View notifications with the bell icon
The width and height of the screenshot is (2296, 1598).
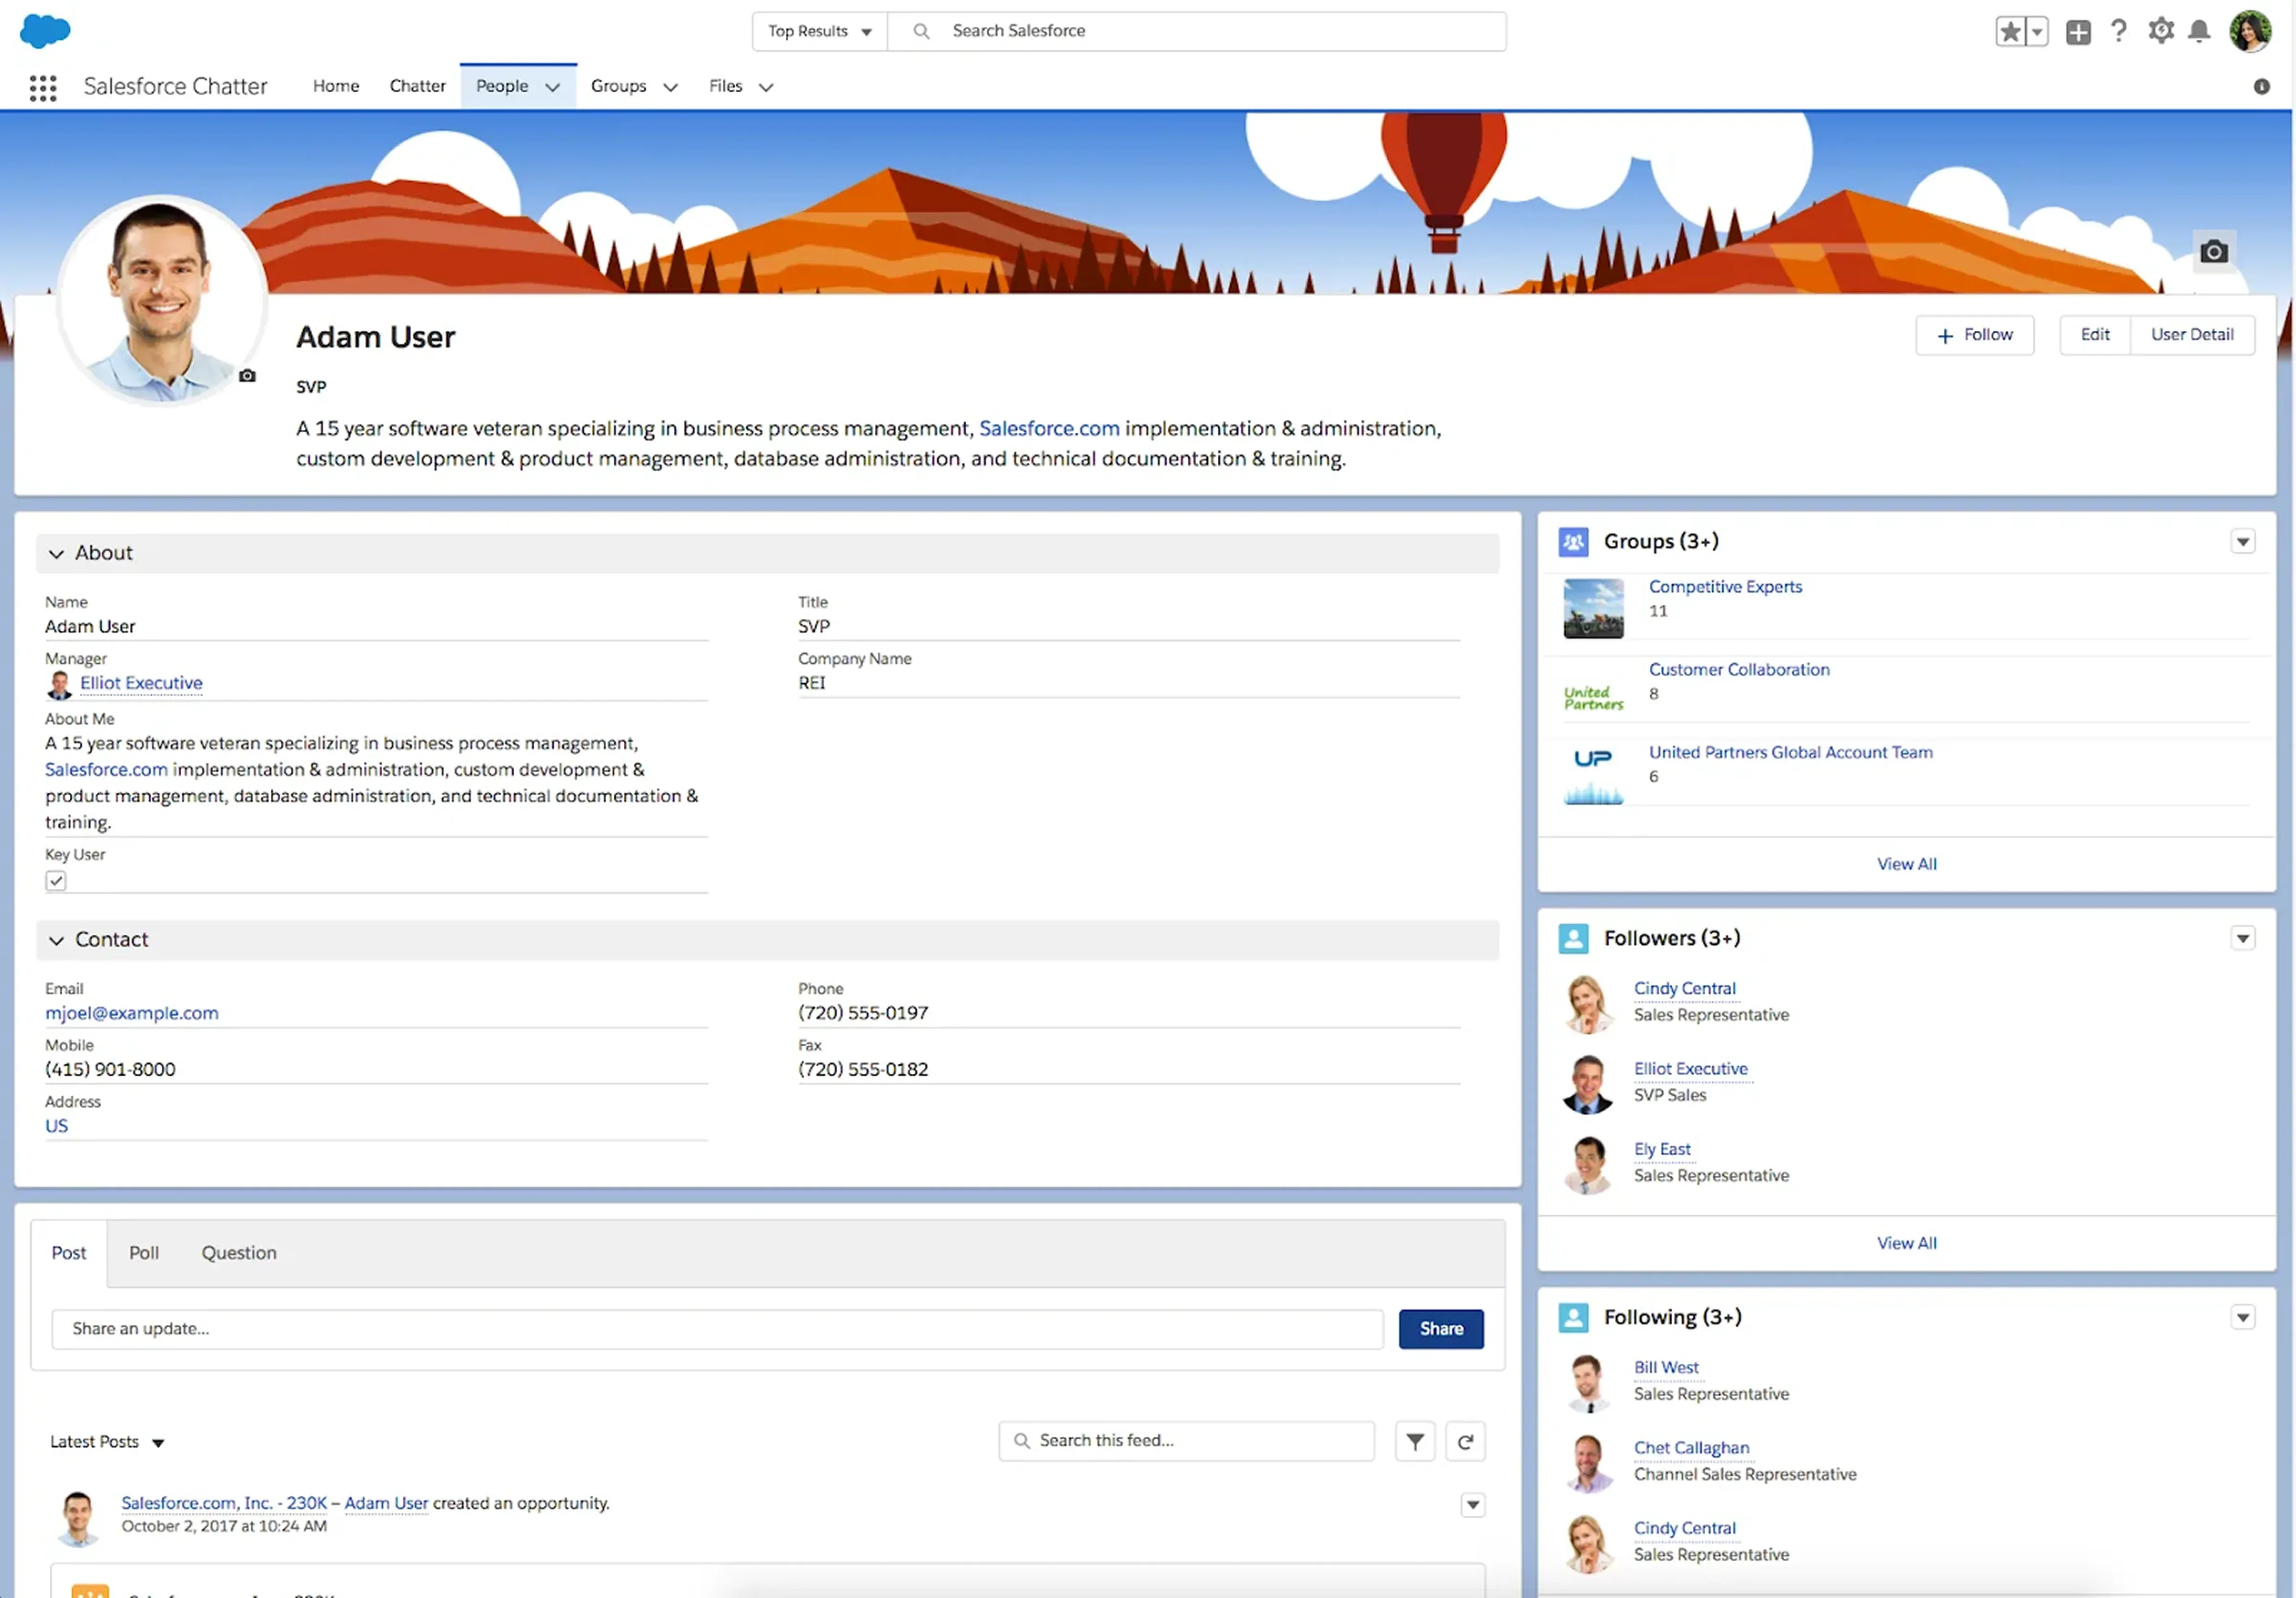(2199, 31)
